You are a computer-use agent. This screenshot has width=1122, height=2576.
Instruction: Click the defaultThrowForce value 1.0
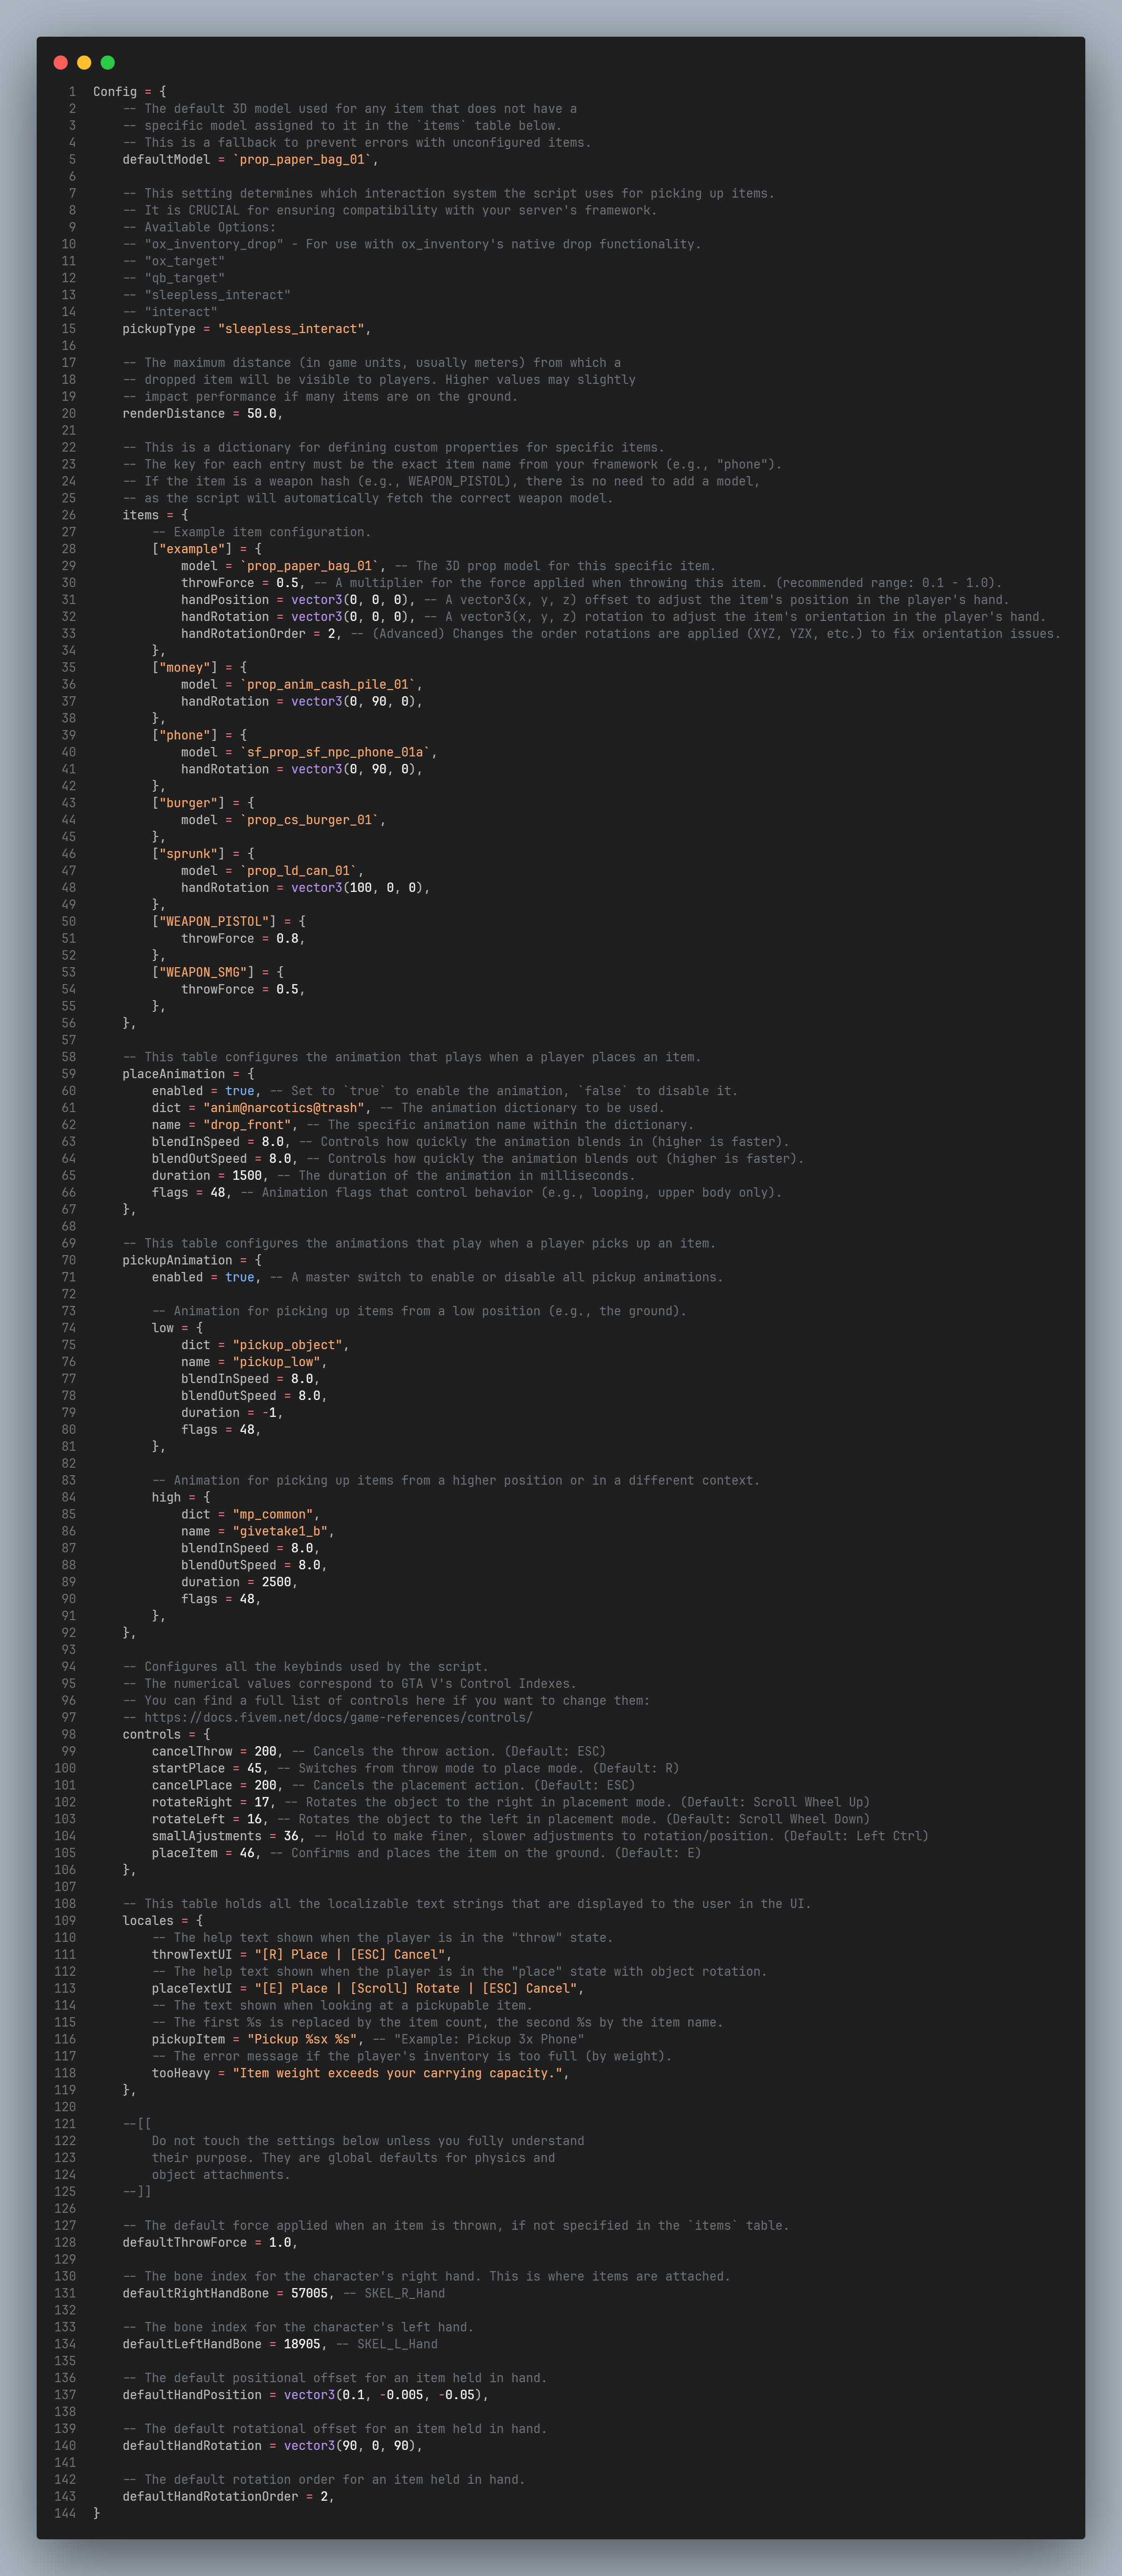279,2242
